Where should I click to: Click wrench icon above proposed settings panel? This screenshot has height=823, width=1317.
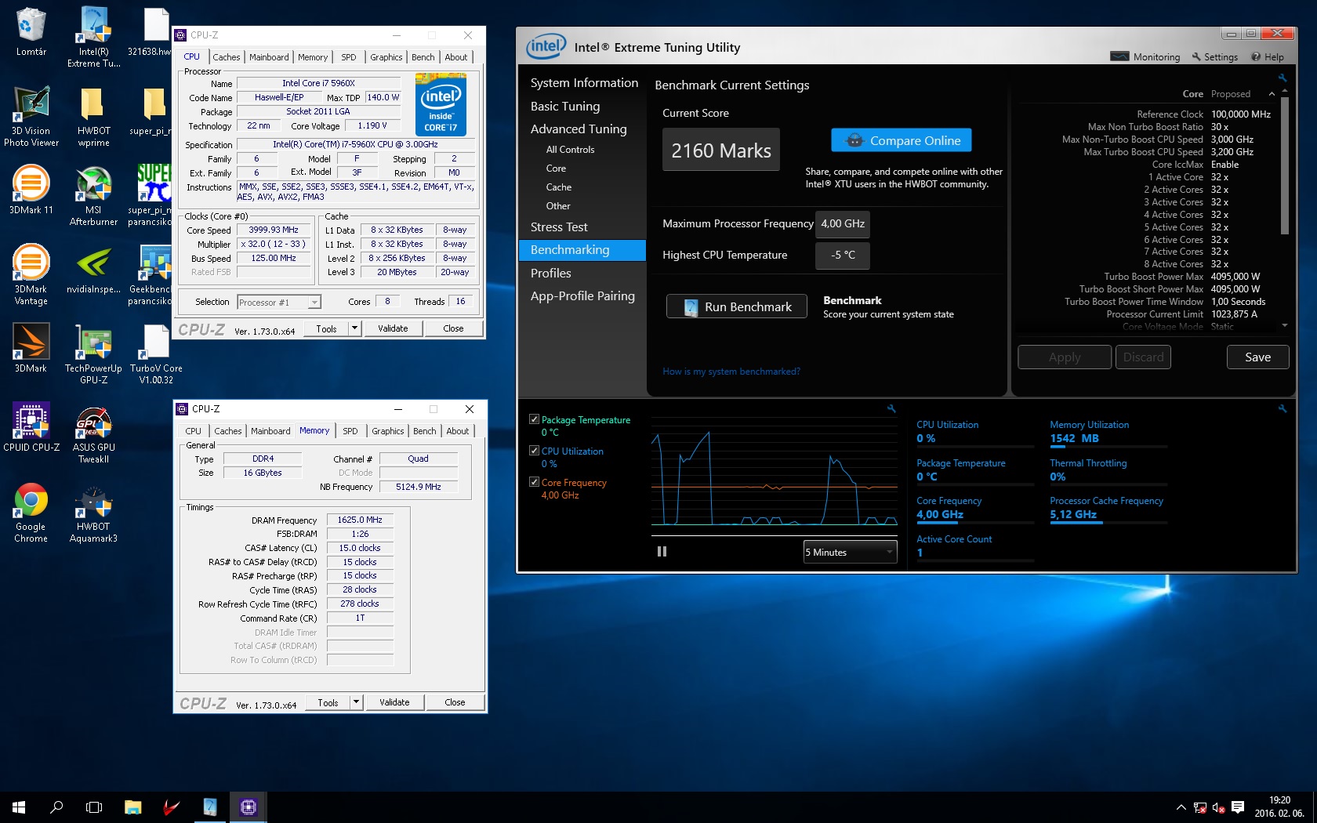tap(1283, 78)
